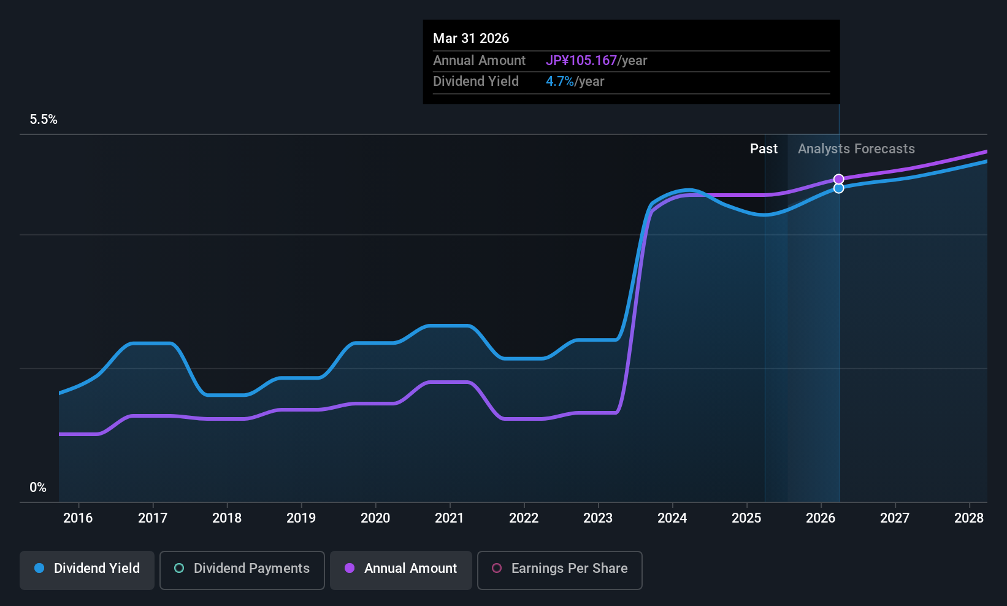This screenshot has height=606, width=1007.
Task: Click the blue dot in Dividend Yield legend
Action: [x=39, y=568]
